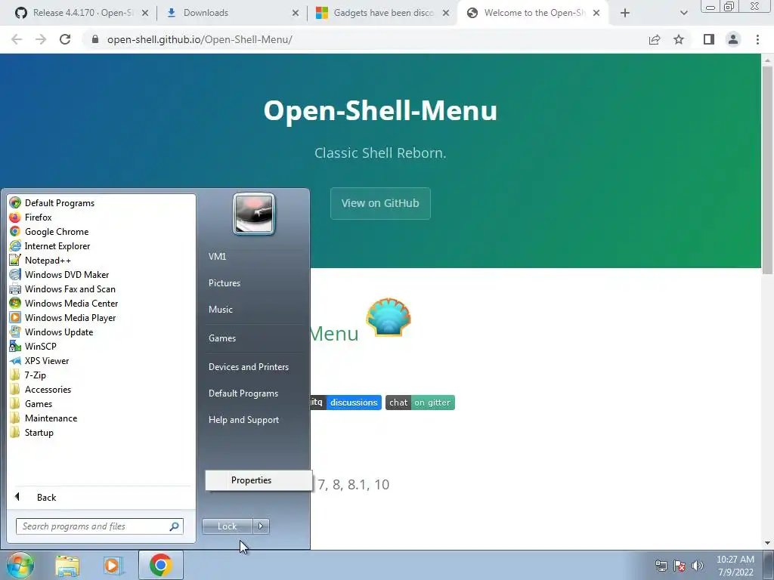The image size is (774, 580).
Task: Toggle the Chrome side panel
Action: point(709,39)
